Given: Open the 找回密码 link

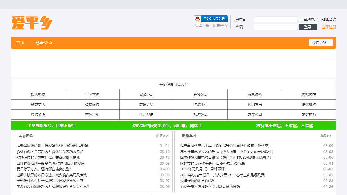Looking at the screenshot, I should (x=329, y=19).
